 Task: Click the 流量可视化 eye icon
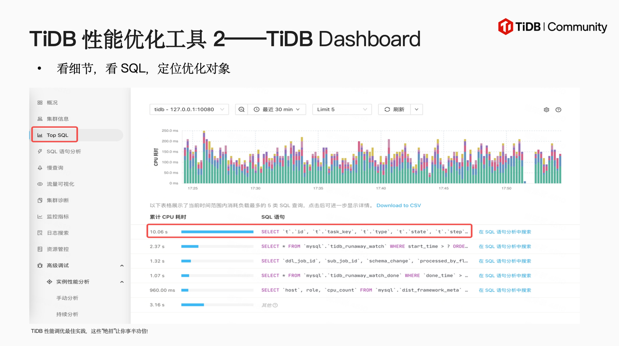(40, 184)
